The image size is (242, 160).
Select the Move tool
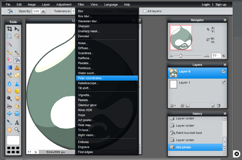click(17, 29)
